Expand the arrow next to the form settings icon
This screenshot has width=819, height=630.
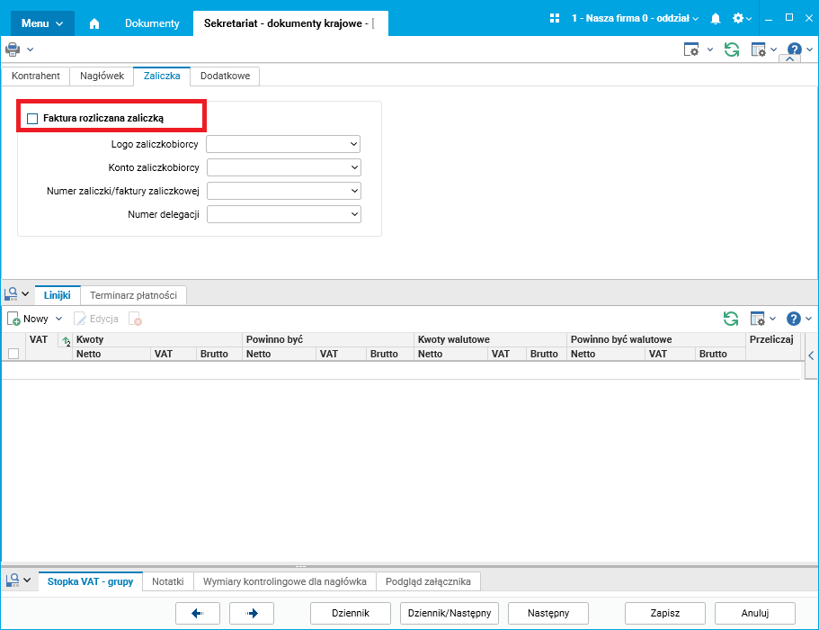710,49
